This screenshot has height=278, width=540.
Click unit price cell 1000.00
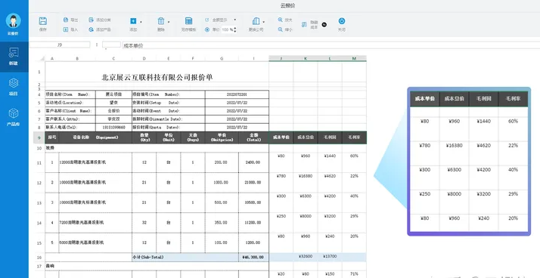[222, 182]
